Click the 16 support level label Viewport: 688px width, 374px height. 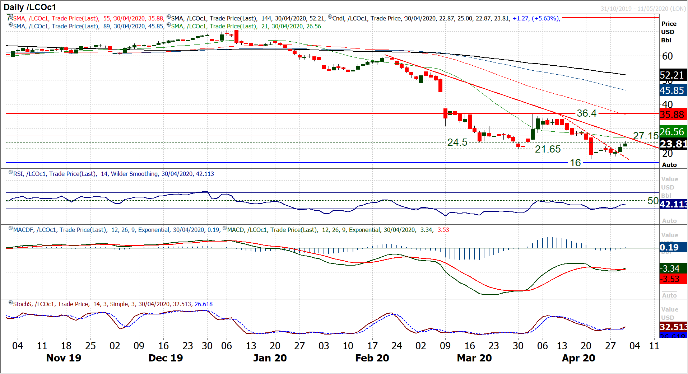[575, 163]
